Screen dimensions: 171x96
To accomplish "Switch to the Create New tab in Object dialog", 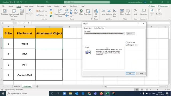I will [88, 28].
